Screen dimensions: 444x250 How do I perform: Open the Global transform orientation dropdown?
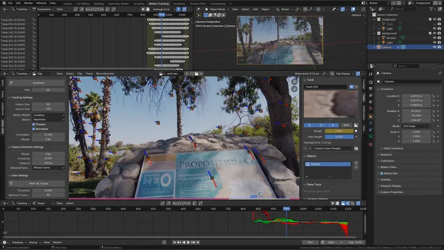pos(284,9)
